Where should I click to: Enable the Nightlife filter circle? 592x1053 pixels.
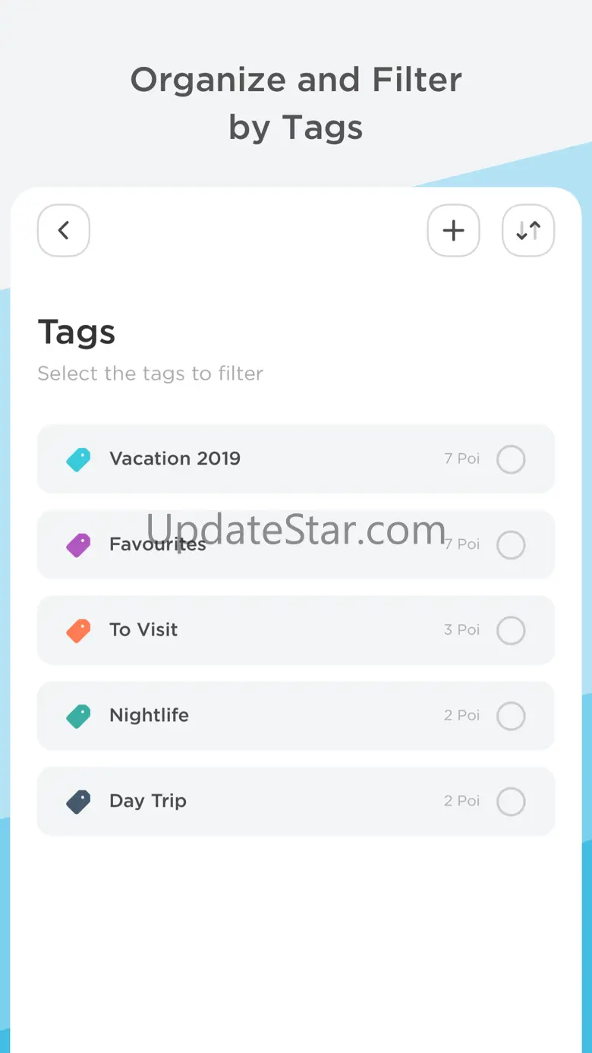(x=511, y=716)
